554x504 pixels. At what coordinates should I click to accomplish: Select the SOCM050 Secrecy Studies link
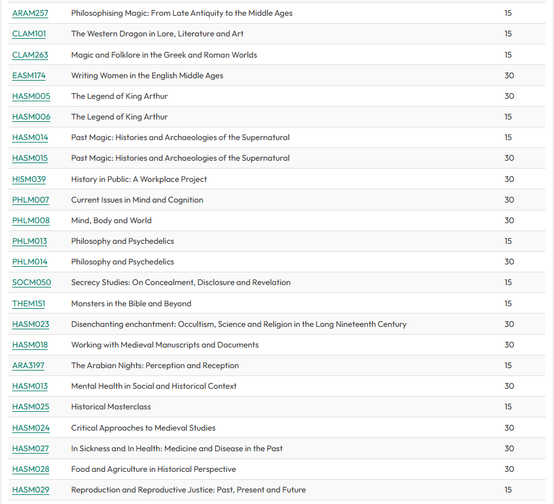tap(32, 283)
